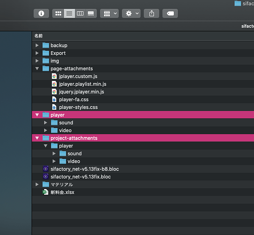Select the 新料金.xlsx Excel file icon
254x235 pixels.
(45, 192)
